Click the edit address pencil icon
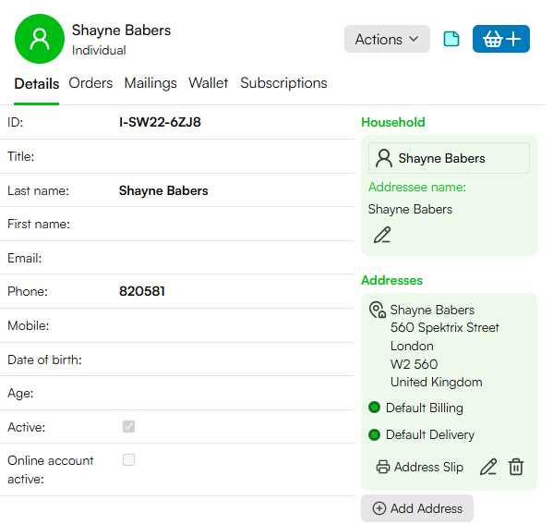Screen dimensions: 553x524 tap(488, 467)
